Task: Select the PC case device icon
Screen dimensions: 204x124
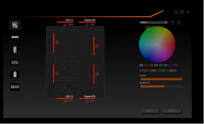Action: tap(15, 50)
